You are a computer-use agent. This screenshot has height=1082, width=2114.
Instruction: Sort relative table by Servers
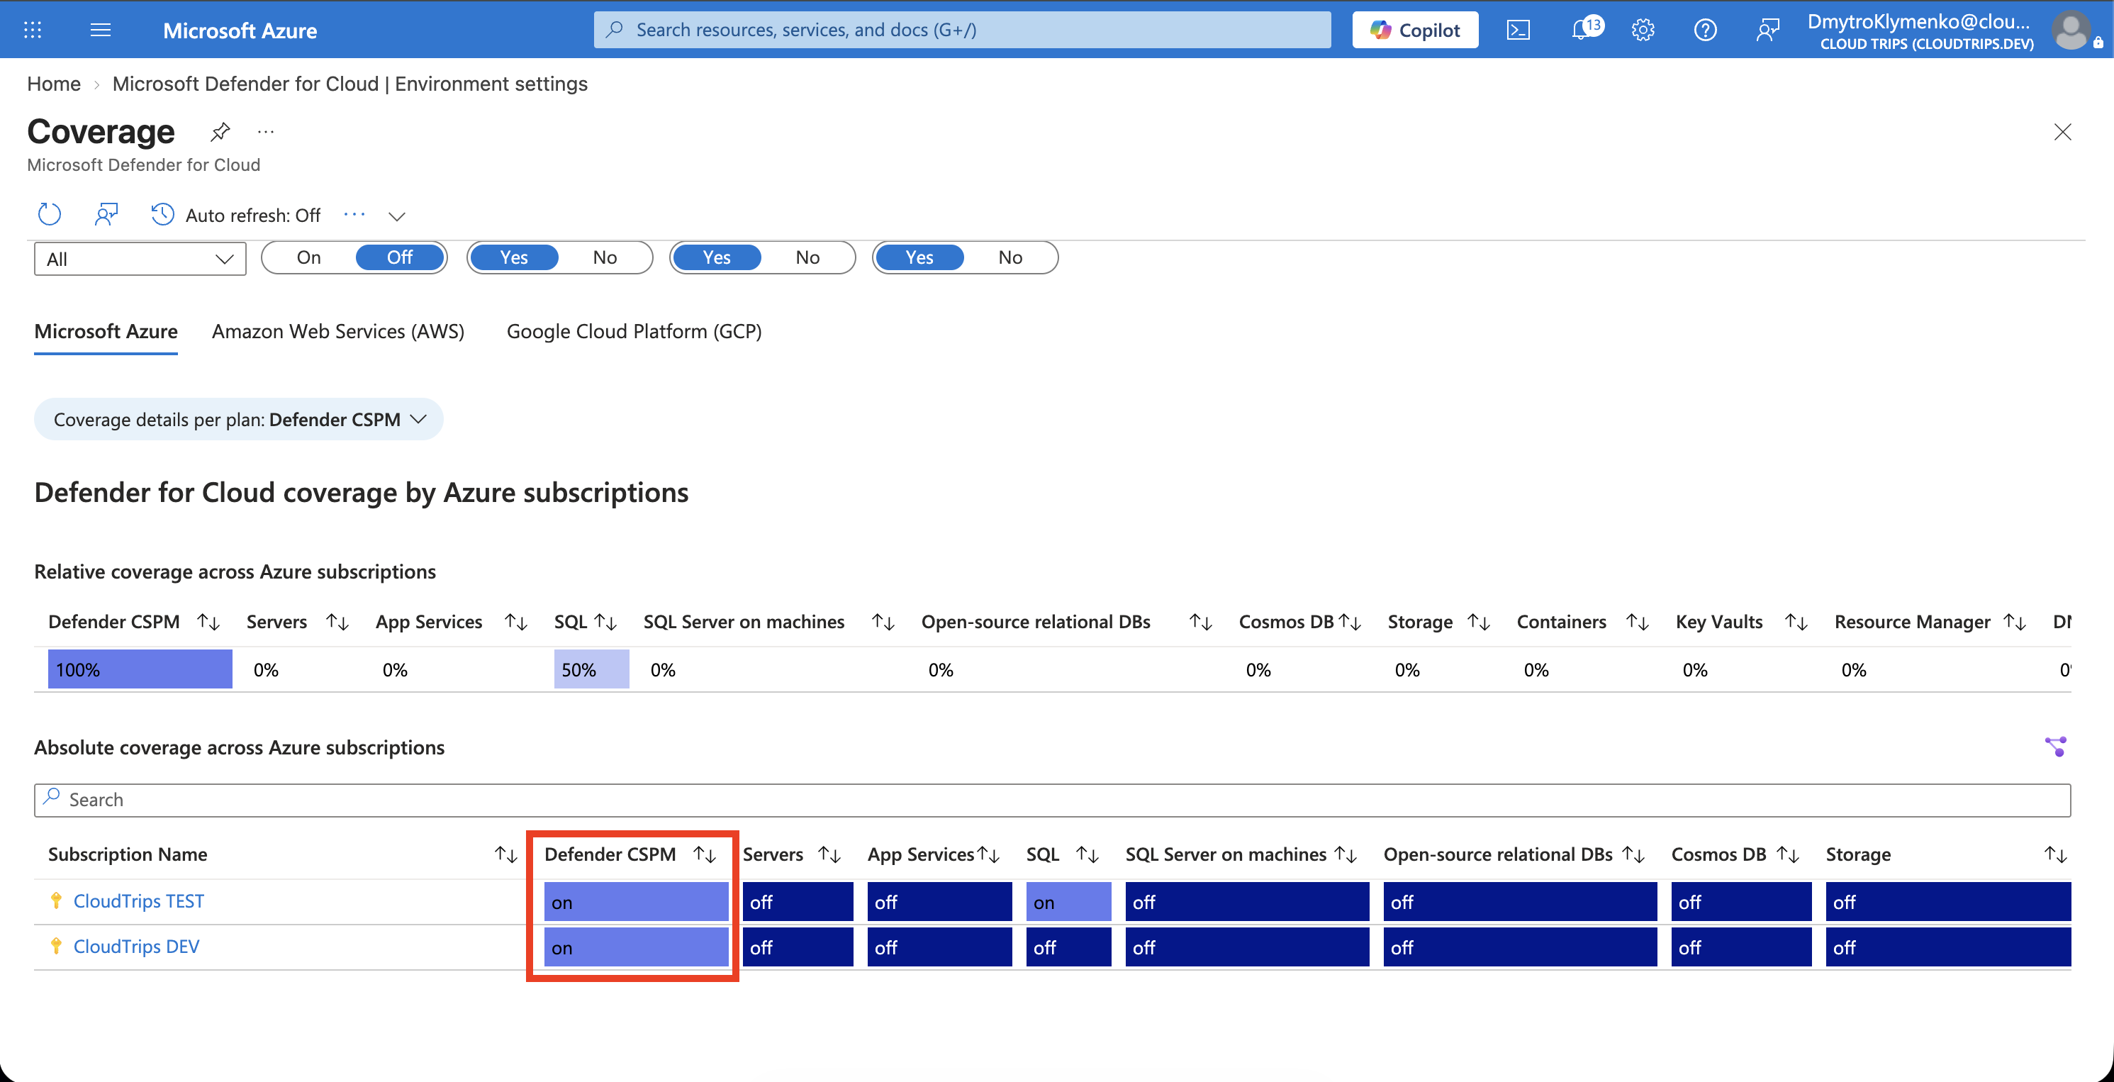(337, 623)
